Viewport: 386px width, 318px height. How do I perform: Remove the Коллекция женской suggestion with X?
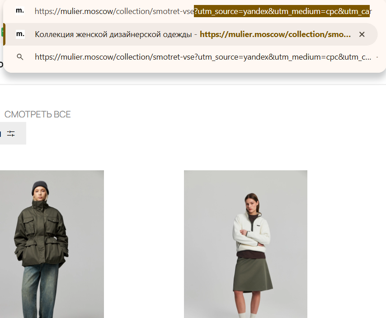tap(362, 34)
